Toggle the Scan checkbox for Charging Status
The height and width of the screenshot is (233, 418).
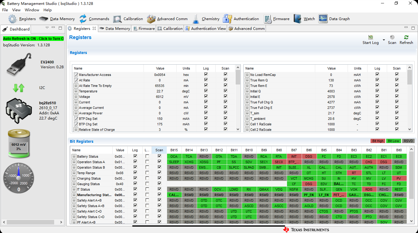(159, 178)
